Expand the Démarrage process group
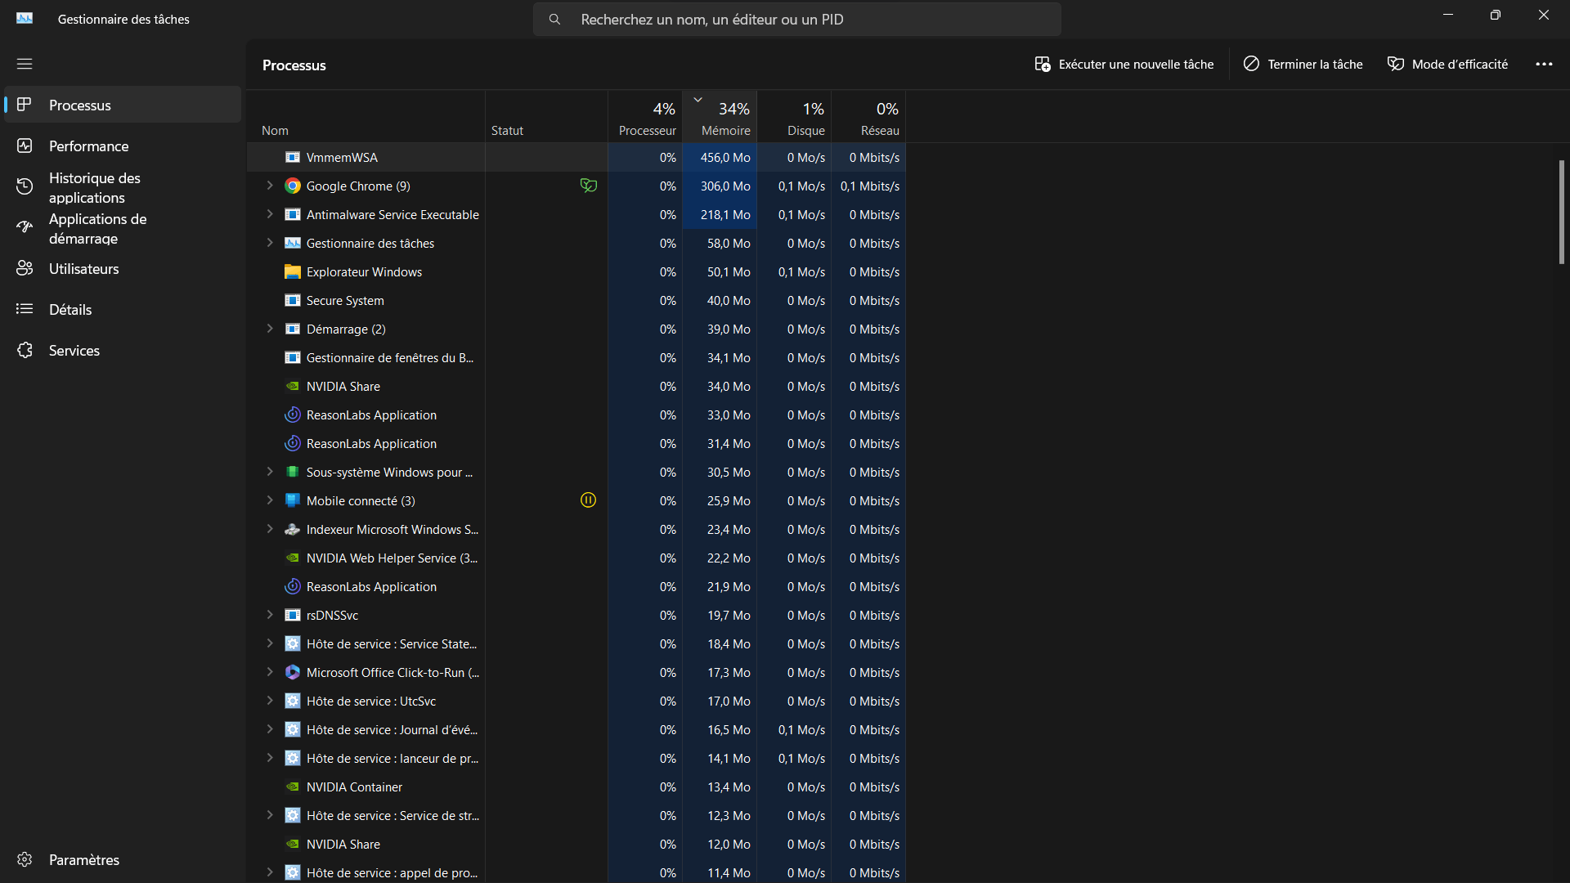1570x883 pixels. coord(269,329)
